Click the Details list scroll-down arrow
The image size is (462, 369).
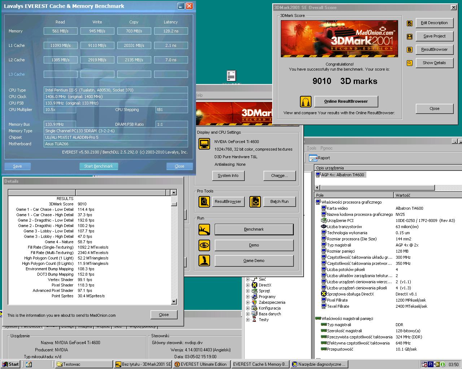pyautogui.click(x=174, y=302)
